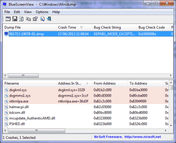Click From Address 0x80bc8000 cell

[103, 113]
